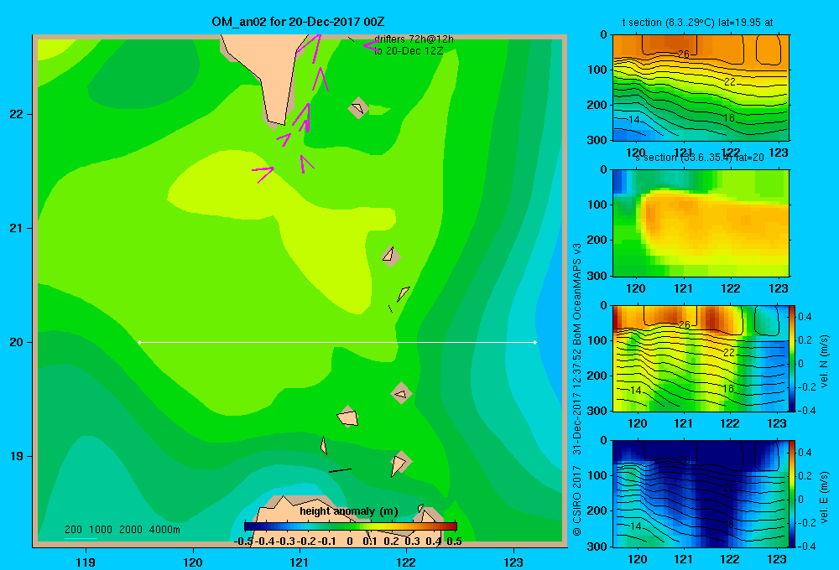The width and height of the screenshot is (839, 570).
Task: Click the 14 contour label in temperature section
Action: click(633, 120)
